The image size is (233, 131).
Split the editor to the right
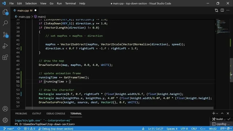coord(222,10)
